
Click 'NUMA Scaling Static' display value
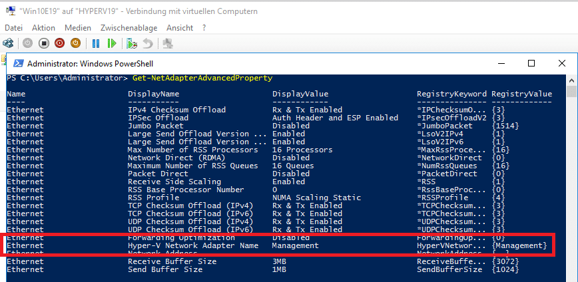316,198
